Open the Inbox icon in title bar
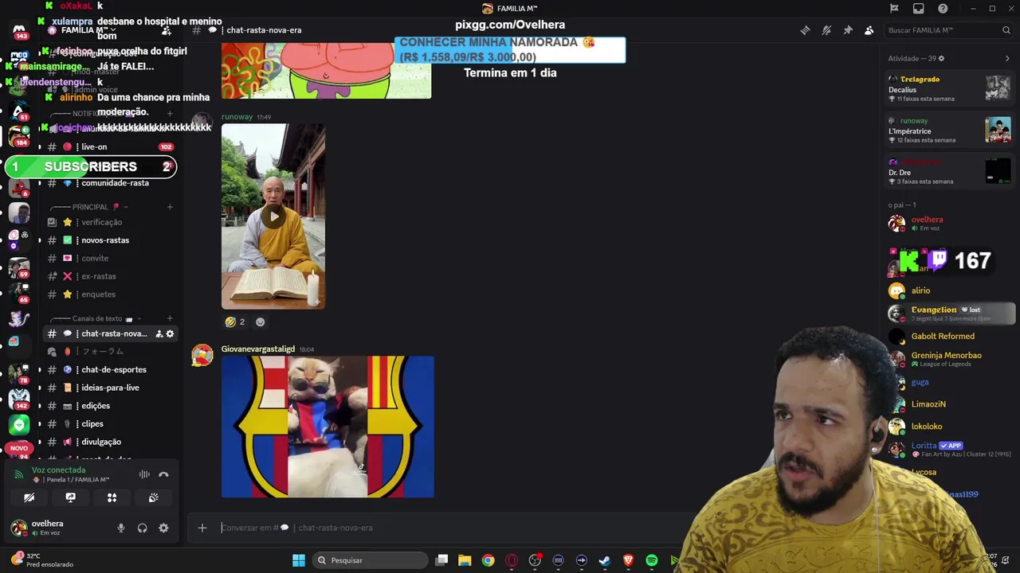The image size is (1020, 573). coord(919,9)
